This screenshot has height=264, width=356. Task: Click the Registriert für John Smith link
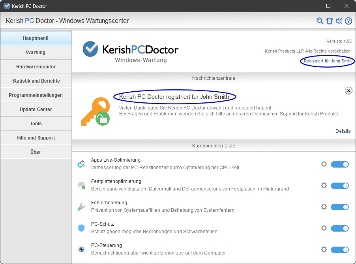(x=328, y=61)
